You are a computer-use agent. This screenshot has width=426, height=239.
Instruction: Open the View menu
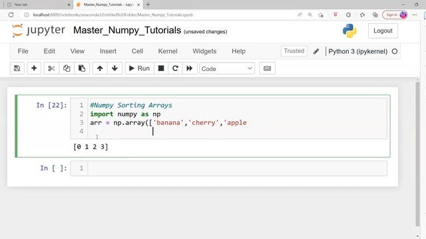point(77,51)
